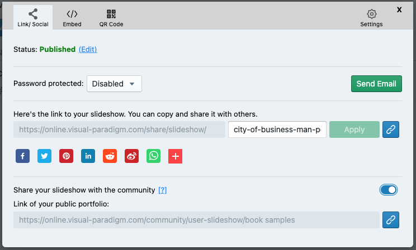Toggle off share with the community
Viewport: 416px width, 250px height.
click(389, 190)
